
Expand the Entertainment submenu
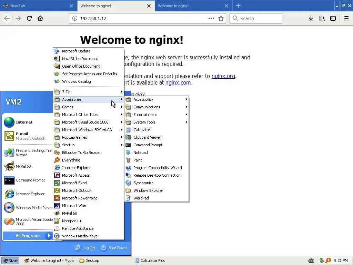(x=157, y=115)
